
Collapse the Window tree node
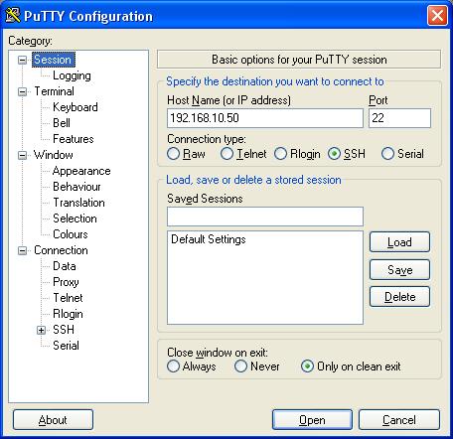pyautogui.click(x=22, y=155)
